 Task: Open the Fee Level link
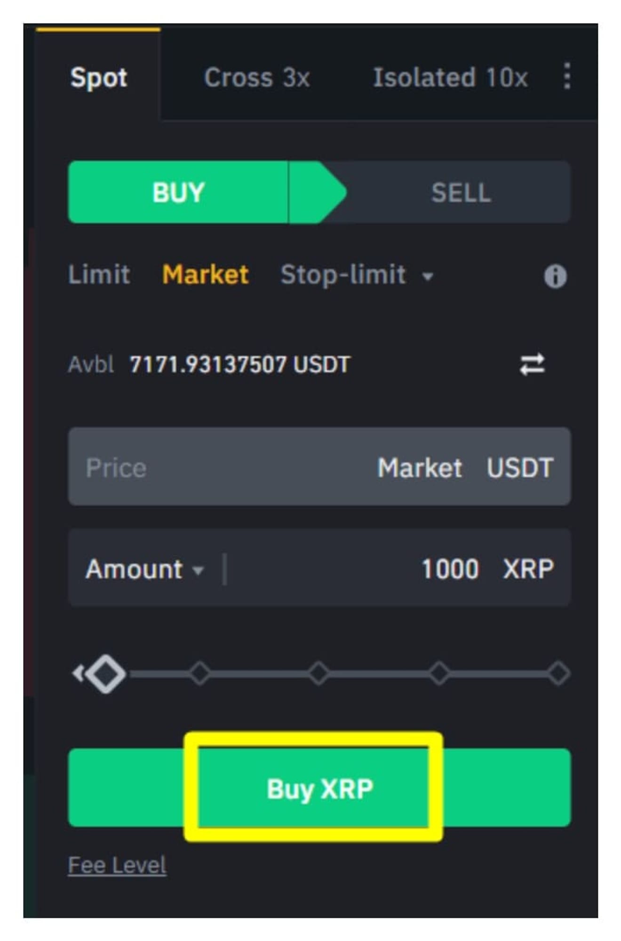coord(117,865)
